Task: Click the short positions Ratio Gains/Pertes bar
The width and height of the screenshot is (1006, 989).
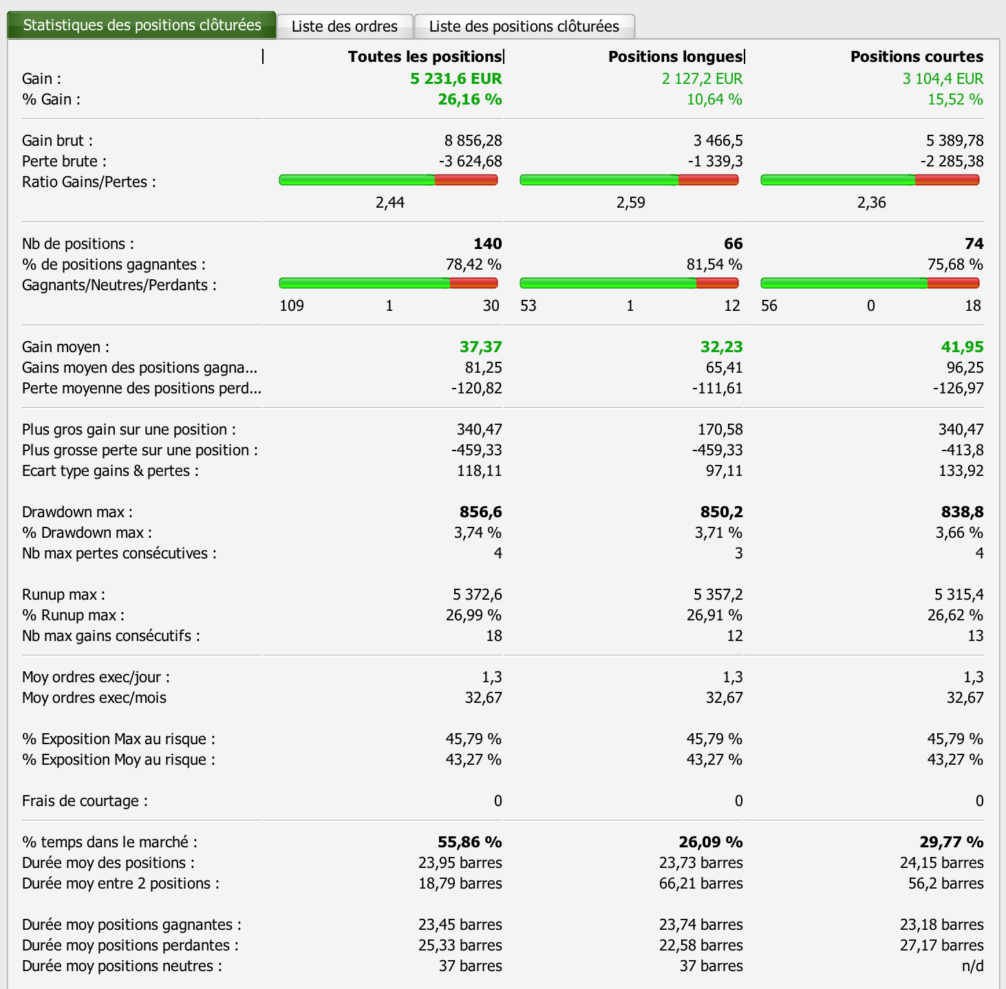Action: click(870, 180)
